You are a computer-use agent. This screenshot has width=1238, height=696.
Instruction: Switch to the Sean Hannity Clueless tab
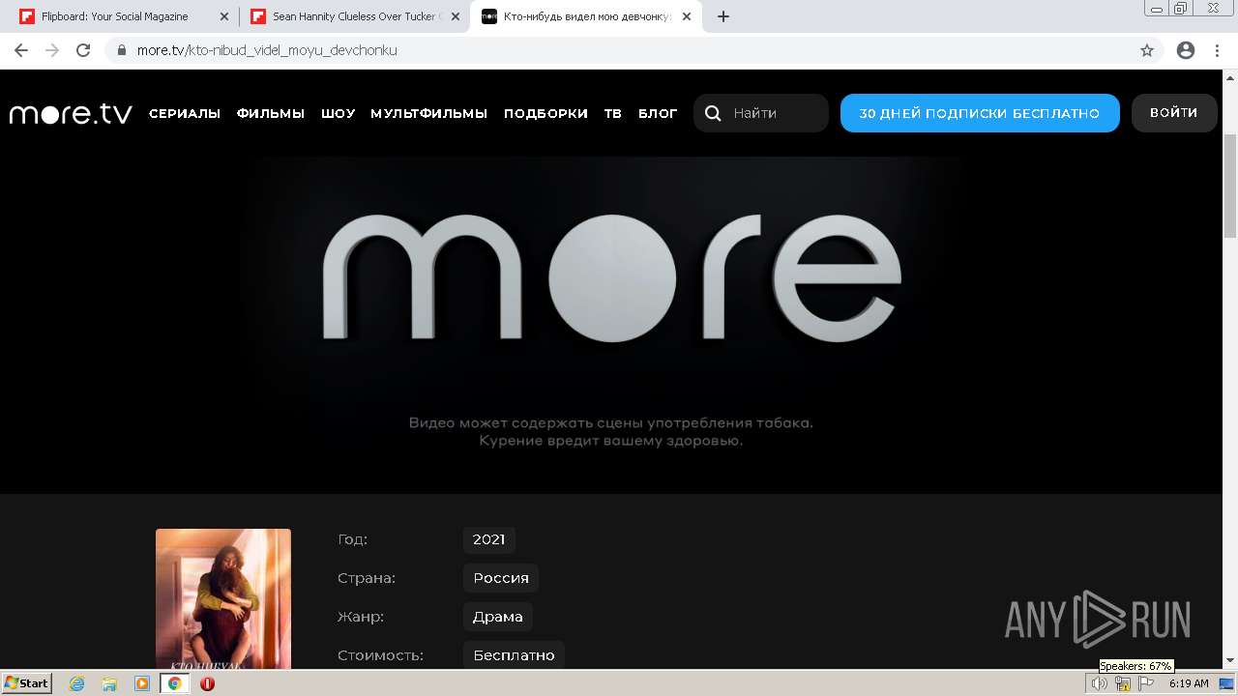click(x=355, y=16)
